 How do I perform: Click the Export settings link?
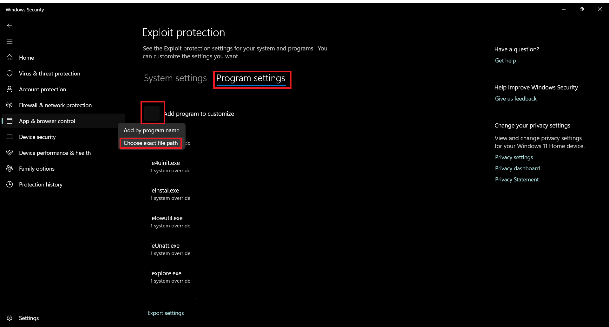(x=166, y=313)
